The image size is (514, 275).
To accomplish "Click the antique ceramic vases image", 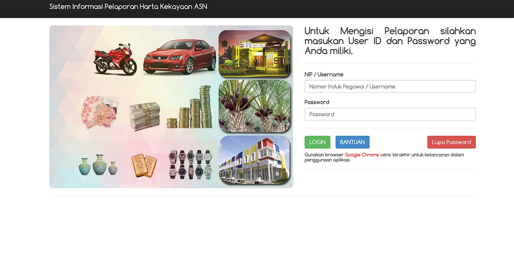I will point(98,165).
